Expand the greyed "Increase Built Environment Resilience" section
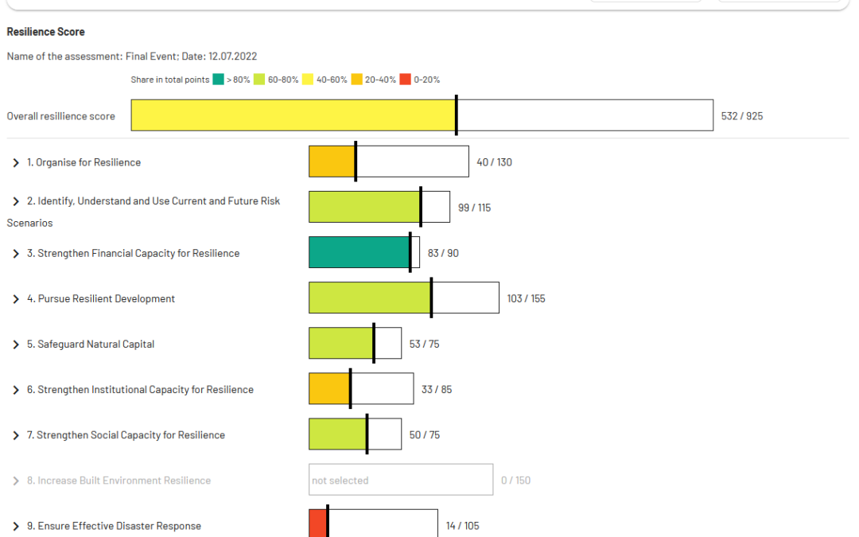This screenshot has height=537, width=859. [x=14, y=480]
